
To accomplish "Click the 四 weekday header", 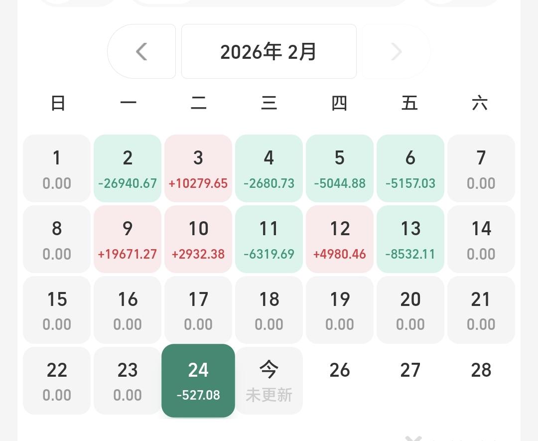I will coord(339,103).
